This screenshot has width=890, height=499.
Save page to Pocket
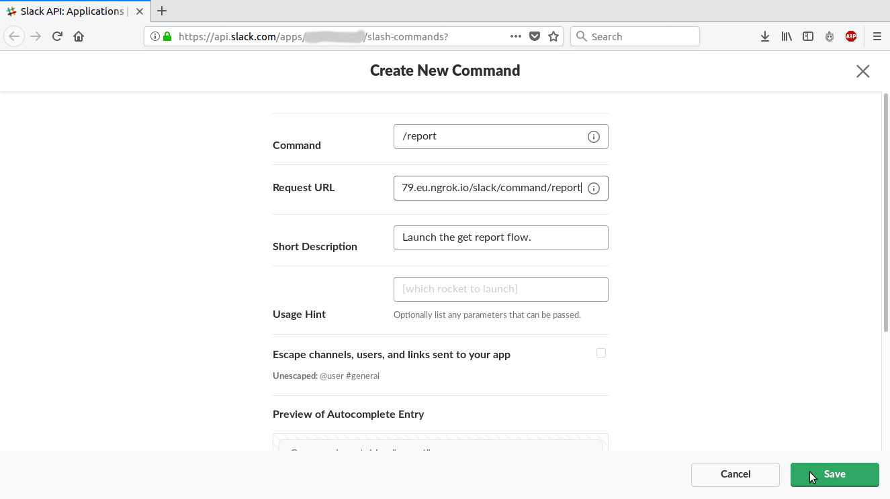pyautogui.click(x=535, y=36)
